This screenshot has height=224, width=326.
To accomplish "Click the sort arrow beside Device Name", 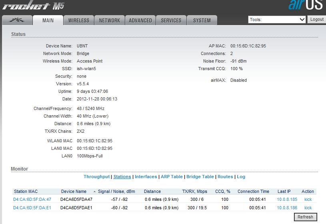I will pos(94,192).
